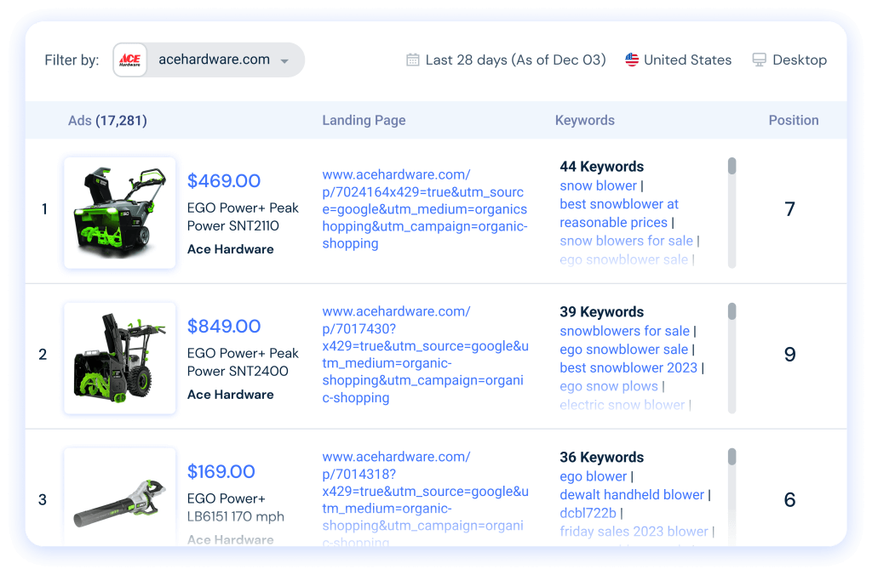Viewport: 872px width, 575px height.
Task: Open the EGO LB6151 leaf blower thumbnail
Action: click(120, 496)
